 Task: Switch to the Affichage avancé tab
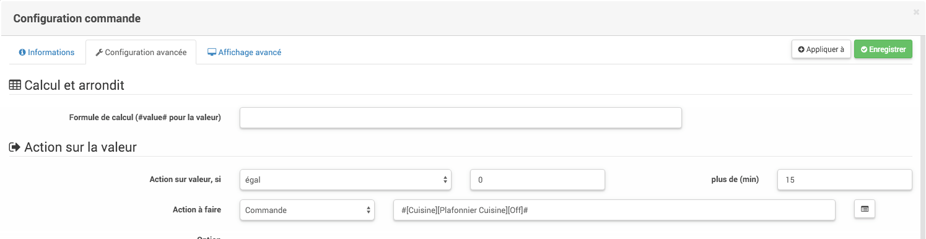coord(244,53)
